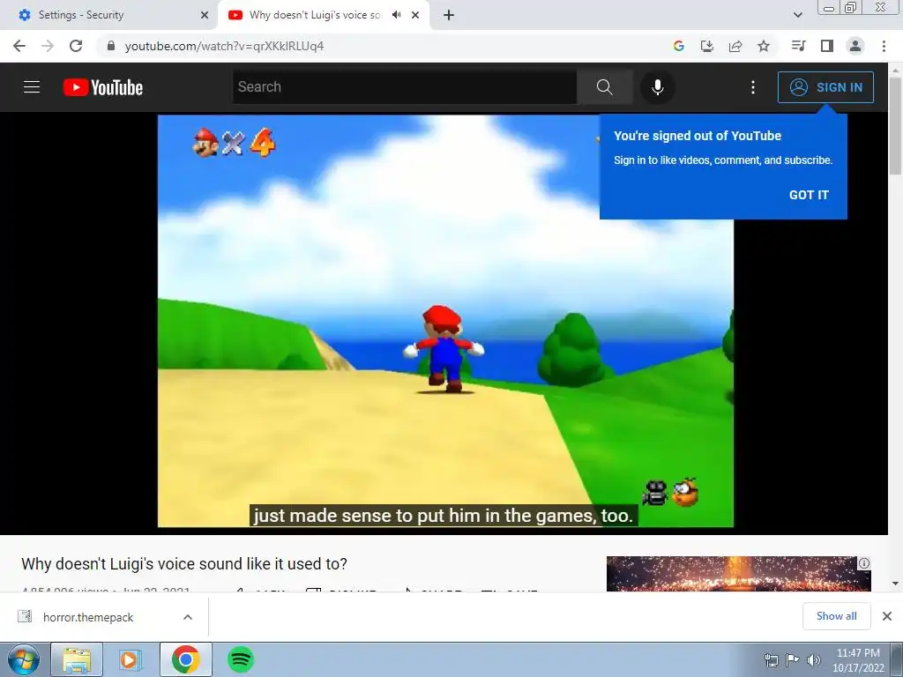Image resolution: width=903 pixels, height=677 pixels.
Task: Open Windows Explorer from the taskbar
Action: pos(77,659)
